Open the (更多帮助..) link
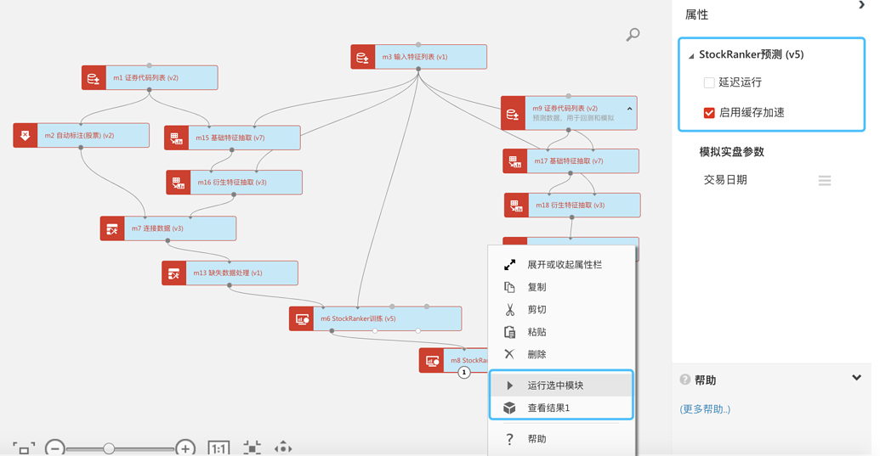 [705, 409]
